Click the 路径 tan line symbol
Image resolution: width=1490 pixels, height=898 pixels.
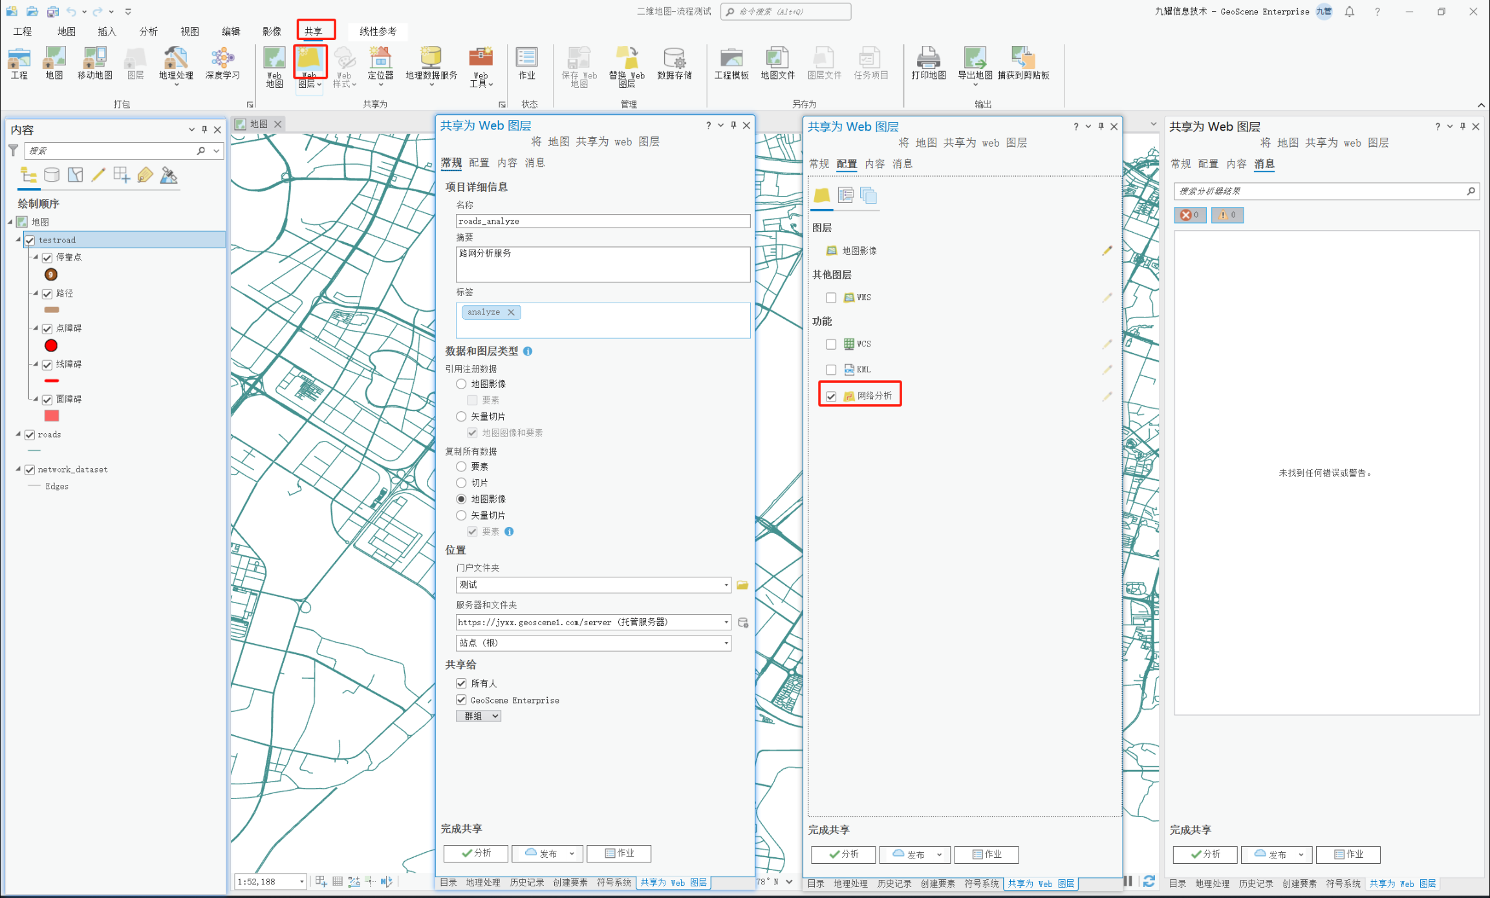(x=52, y=310)
